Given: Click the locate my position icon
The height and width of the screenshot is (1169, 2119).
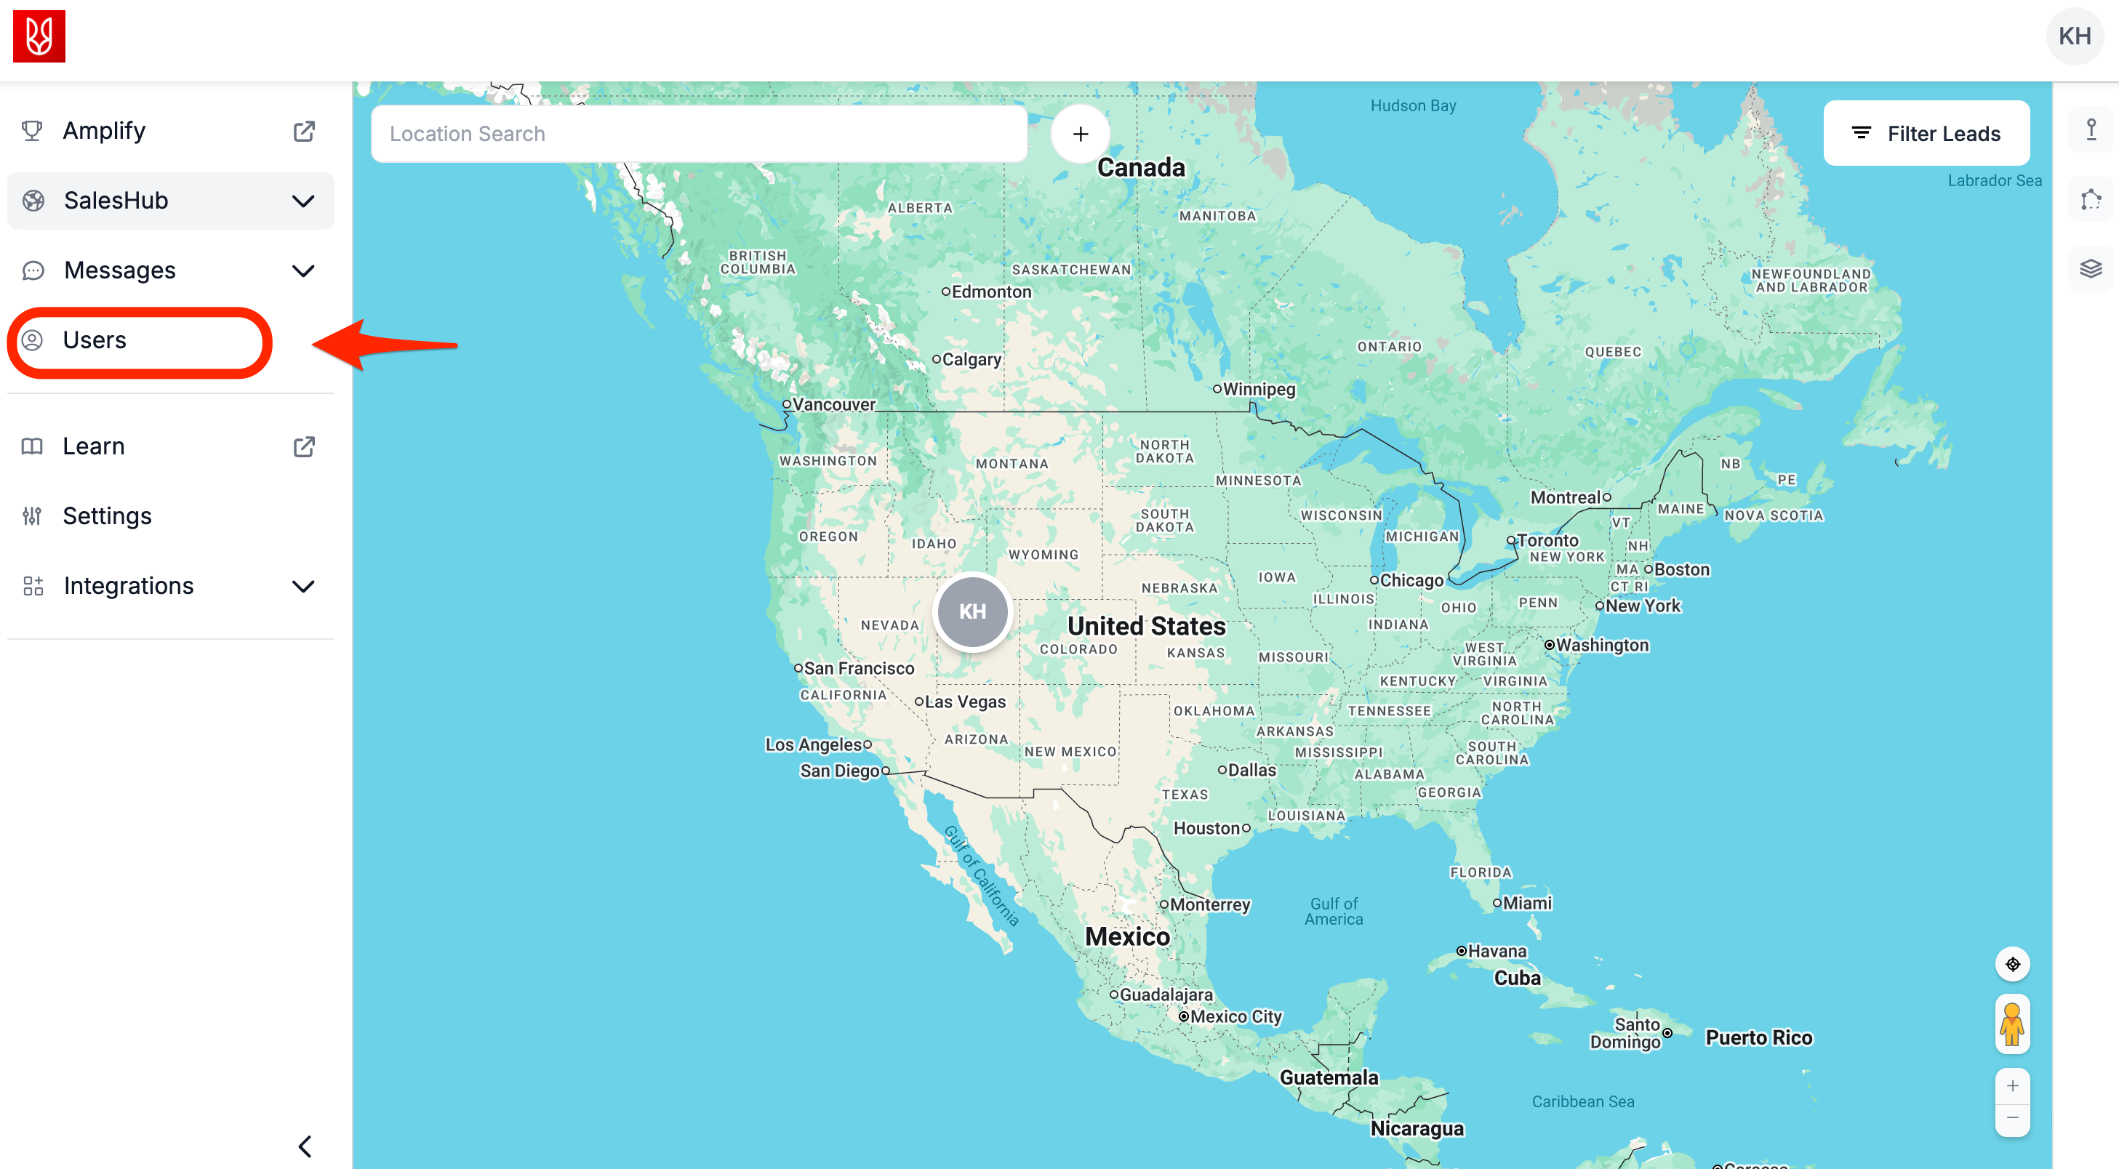Looking at the screenshot, I should coord(2012,963).
